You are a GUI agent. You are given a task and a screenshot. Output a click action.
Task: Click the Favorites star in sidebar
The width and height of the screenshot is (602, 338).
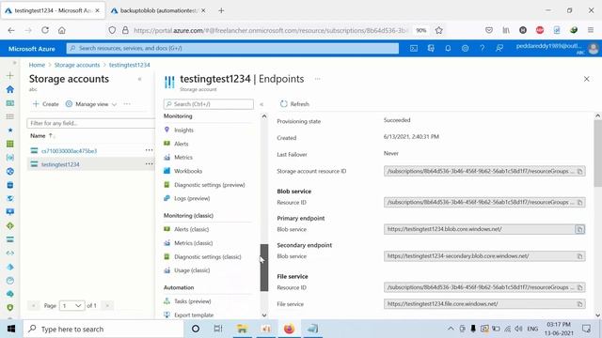tap(10, 131)
